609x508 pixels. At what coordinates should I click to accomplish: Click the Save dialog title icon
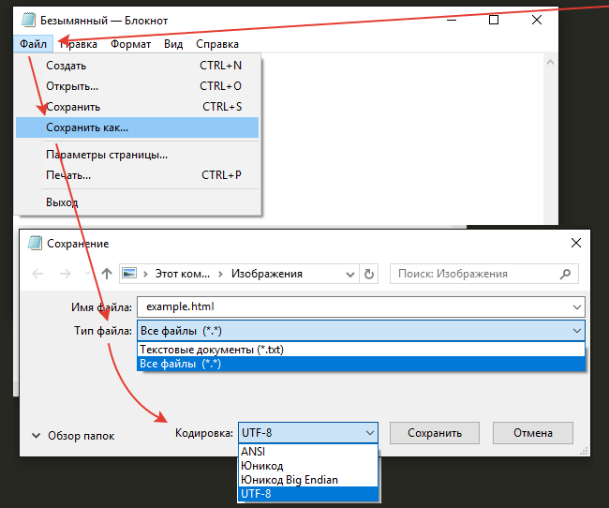tap(35, 244)
